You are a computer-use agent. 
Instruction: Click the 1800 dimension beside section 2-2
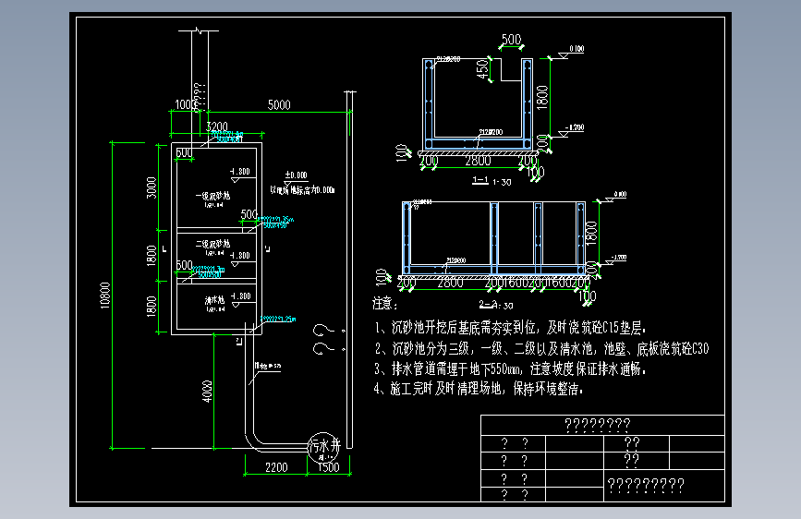tap(591, 233)
